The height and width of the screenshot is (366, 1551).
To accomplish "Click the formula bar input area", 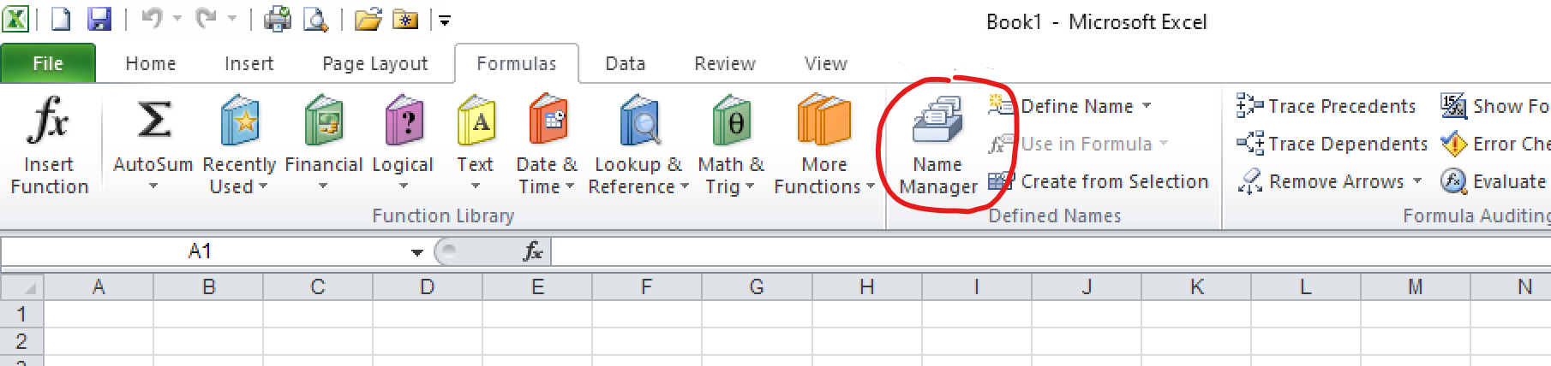I will [1051, 251].
